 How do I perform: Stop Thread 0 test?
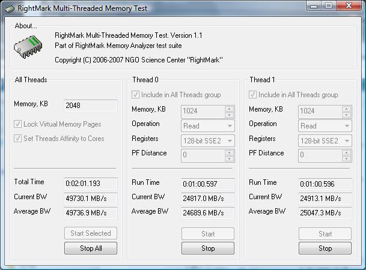pyautogui.click(x=208, y=248)
